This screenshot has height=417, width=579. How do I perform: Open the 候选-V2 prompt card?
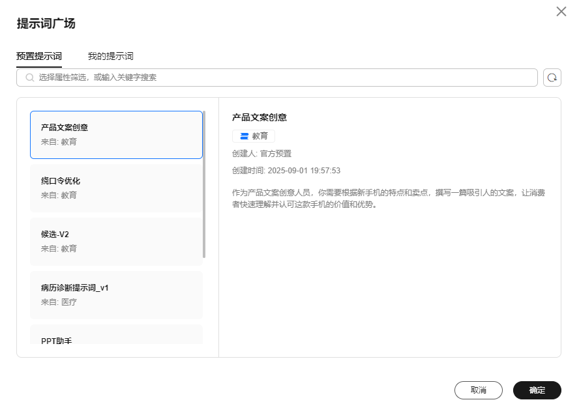pos(116,241)
